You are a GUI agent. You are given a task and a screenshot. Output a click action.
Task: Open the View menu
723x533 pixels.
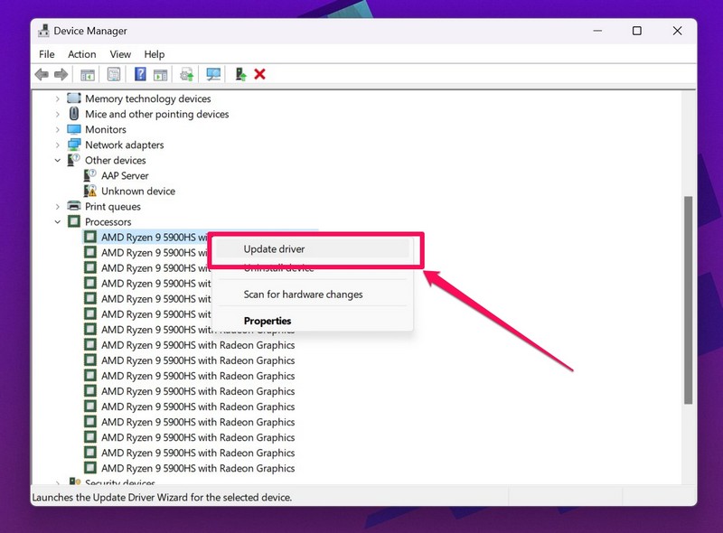120,54
